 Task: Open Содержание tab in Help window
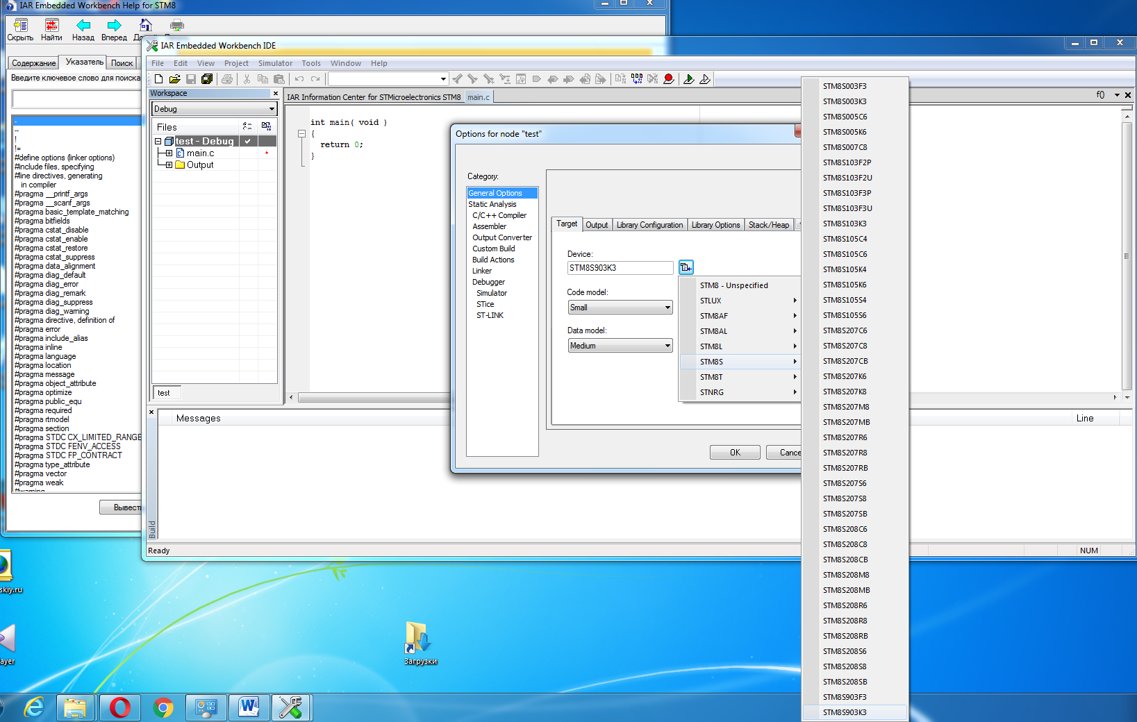point(33,63)
